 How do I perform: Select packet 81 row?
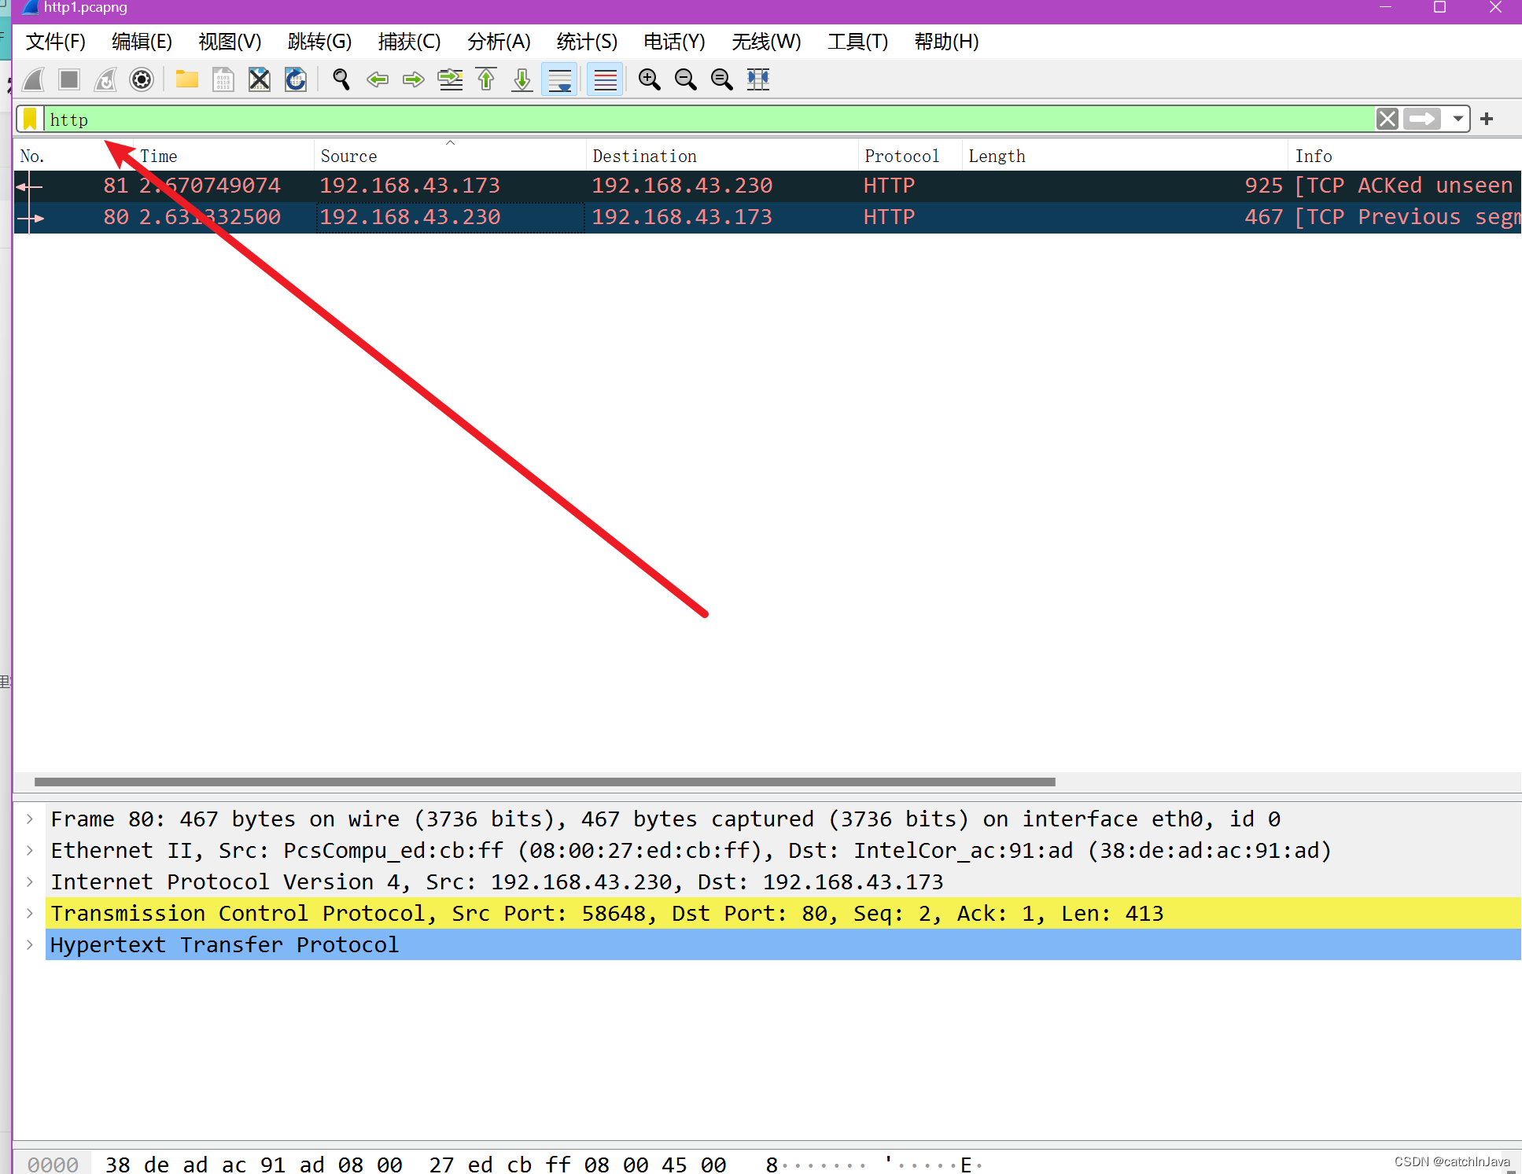coord(768,186)
